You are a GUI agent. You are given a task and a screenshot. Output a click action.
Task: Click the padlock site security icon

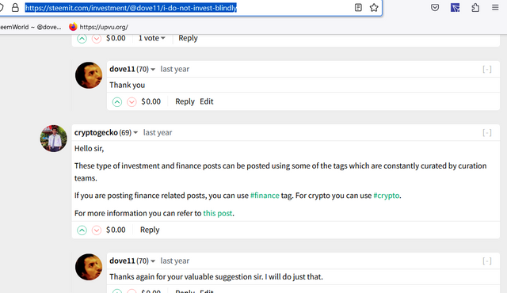[x=15, y=7]
